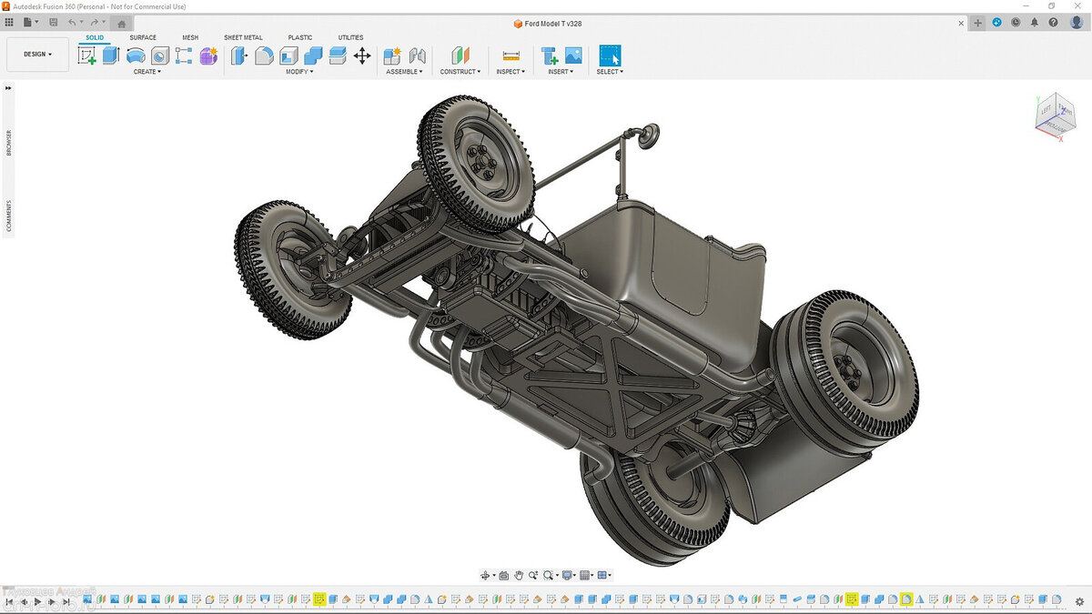Close the Ford Model T v328 tab
The height and width of the screenshot is (614, 1092).
point(960,24)
